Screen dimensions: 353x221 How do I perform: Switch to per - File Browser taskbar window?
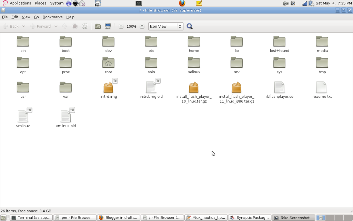(75, 218)
